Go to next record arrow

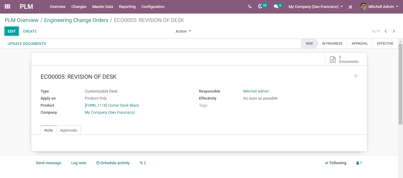[394, 31]
